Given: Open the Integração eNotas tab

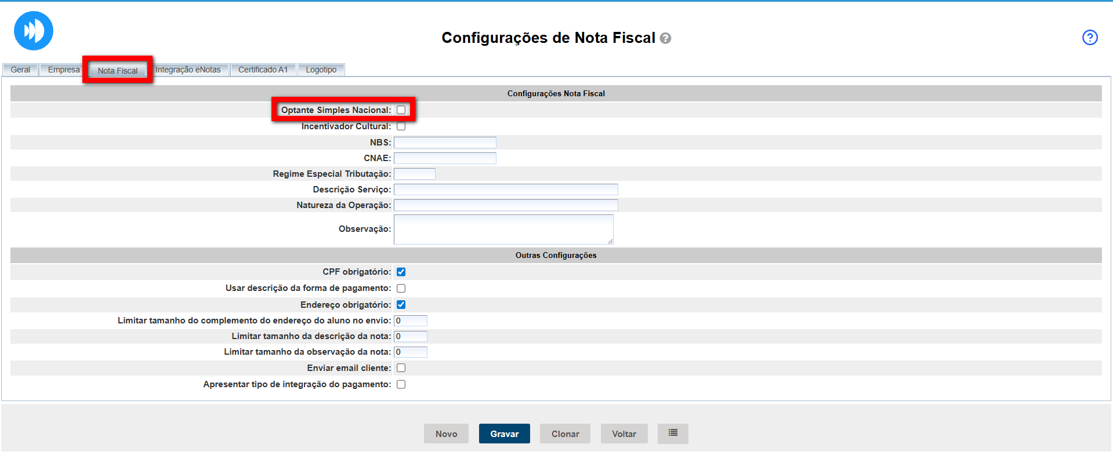Looking at the screenshot, I should [x=188, y=70].
